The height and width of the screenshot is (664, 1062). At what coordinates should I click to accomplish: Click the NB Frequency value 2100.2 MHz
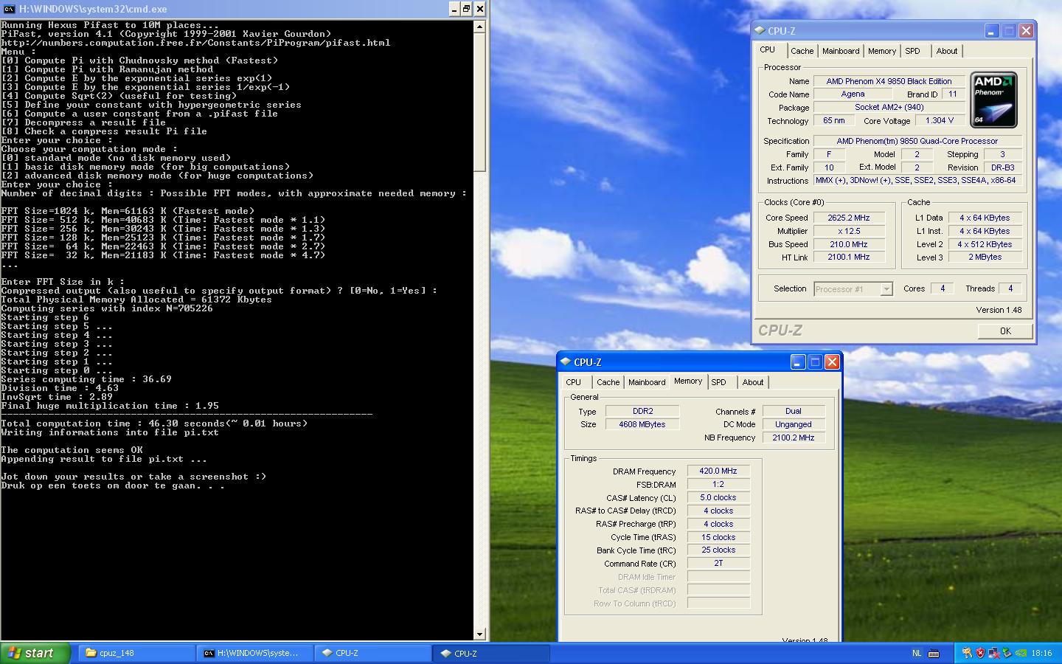click(794, 438)
